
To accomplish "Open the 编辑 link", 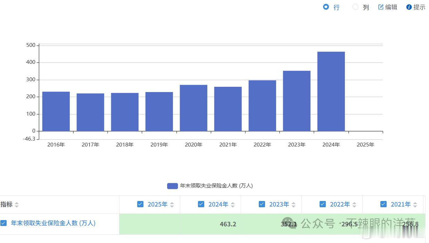I will point(391,7).
